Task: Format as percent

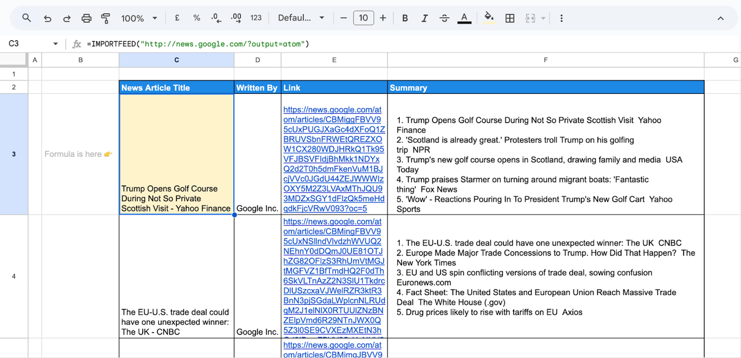Action: tap(196, 18)
